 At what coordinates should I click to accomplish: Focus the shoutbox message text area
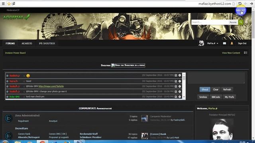(x=216, y=78)
